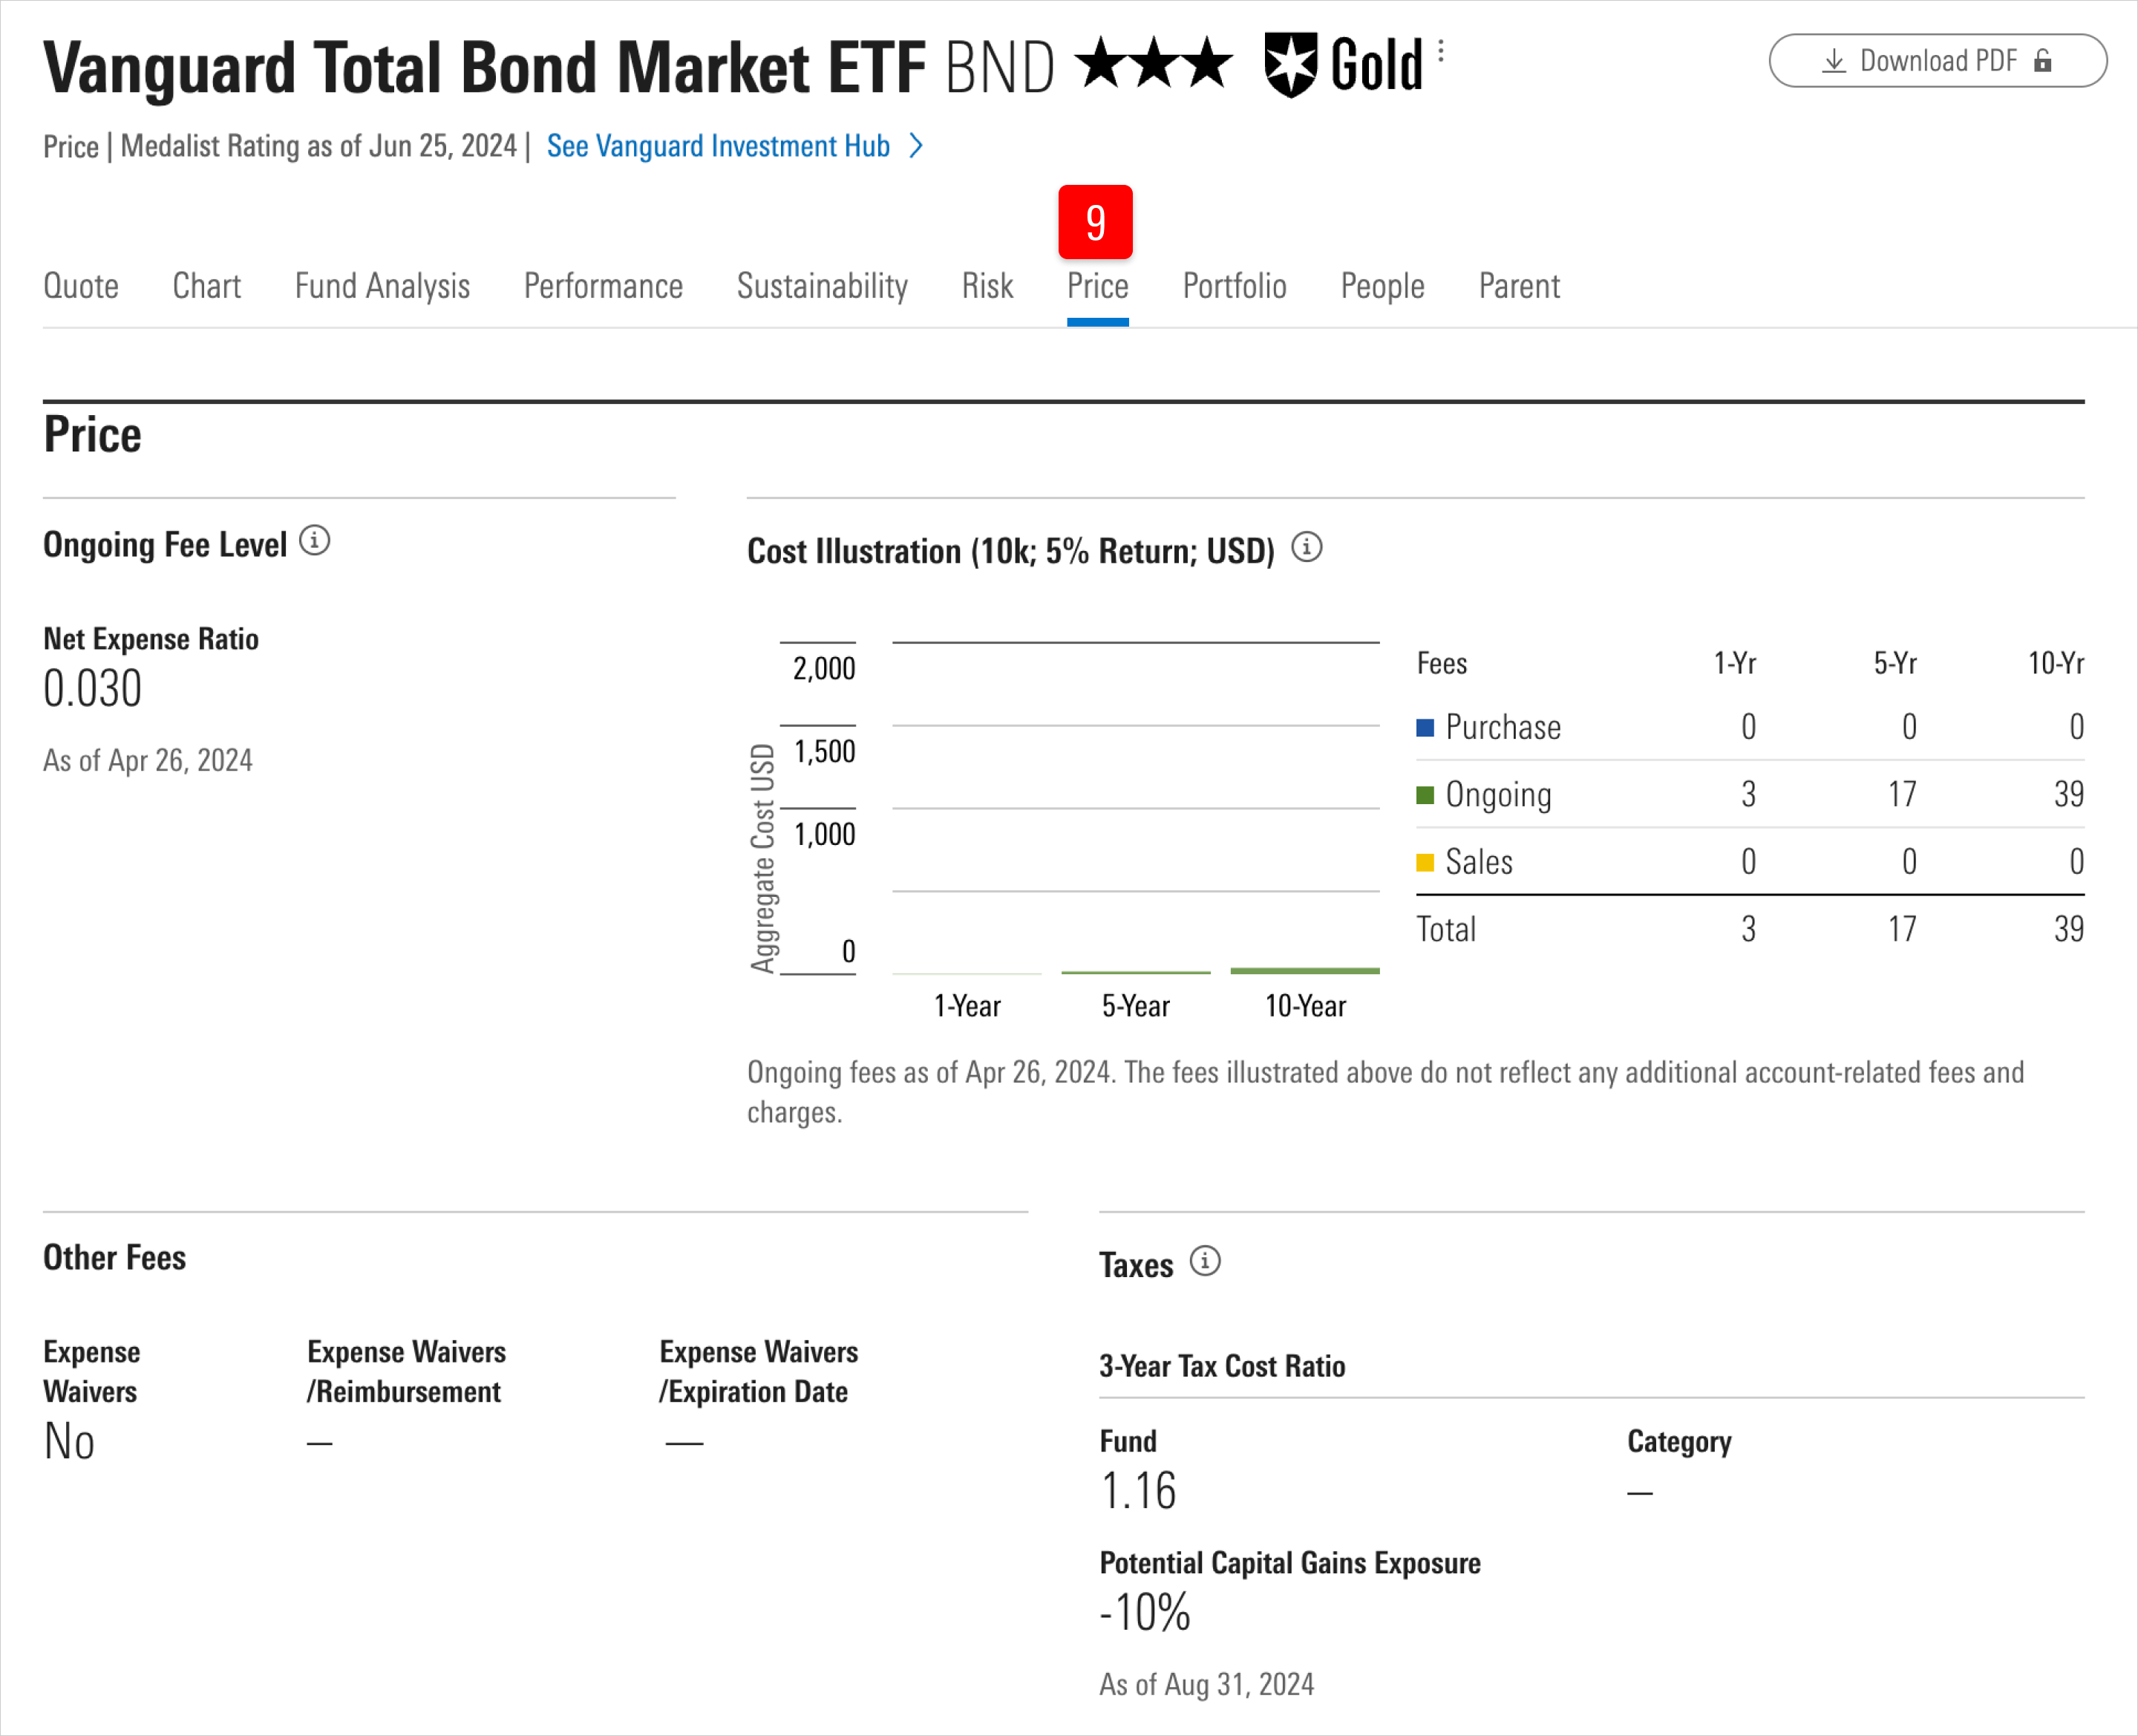Click the Cost Illustration info icon
Viewport: 2138px width, 1736px height.
pos(1307,547)
